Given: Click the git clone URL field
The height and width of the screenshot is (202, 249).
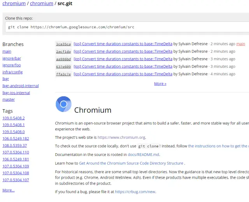Looking at the screenshot, I should point(127,27).
